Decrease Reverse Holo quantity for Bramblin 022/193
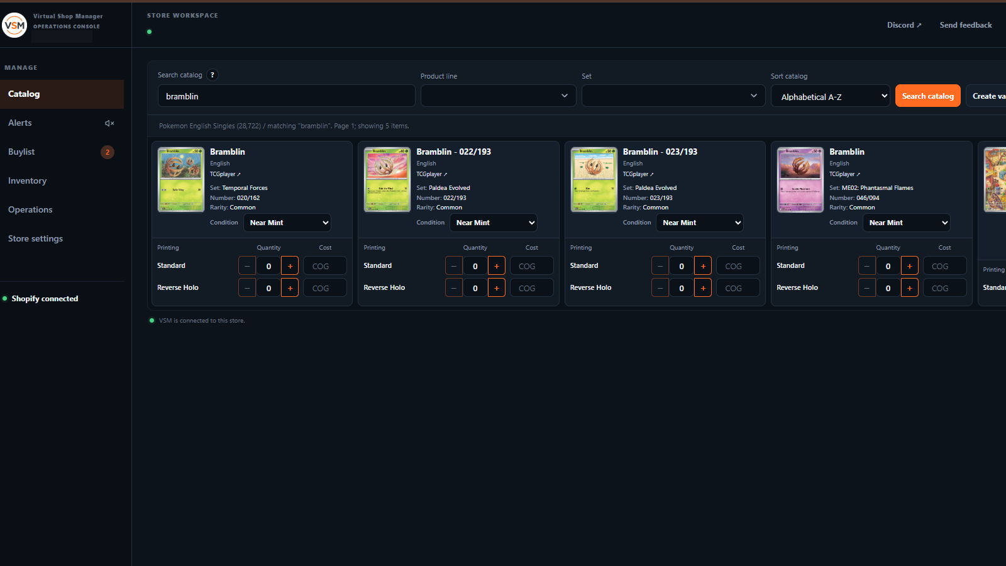The width and height of the screenshot is (1006, 566). click(x=454, y=288)
